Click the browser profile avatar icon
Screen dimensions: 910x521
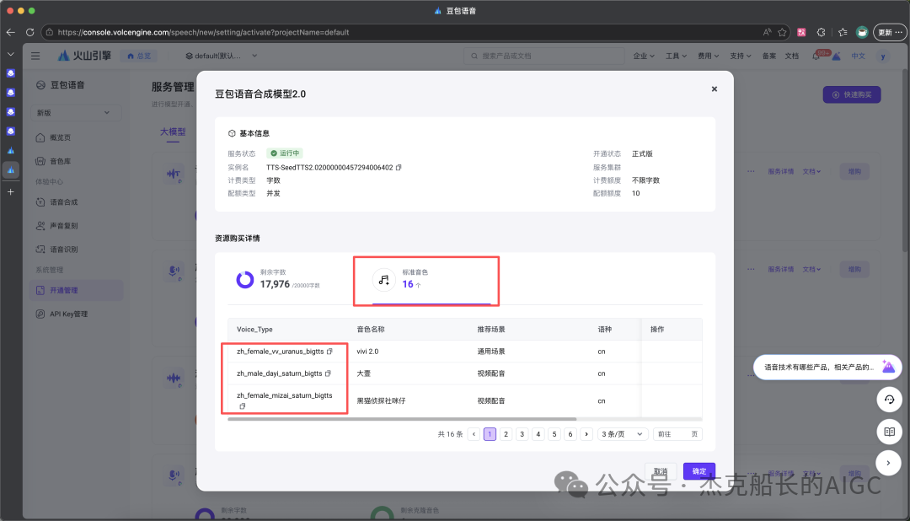pos(862,32)
